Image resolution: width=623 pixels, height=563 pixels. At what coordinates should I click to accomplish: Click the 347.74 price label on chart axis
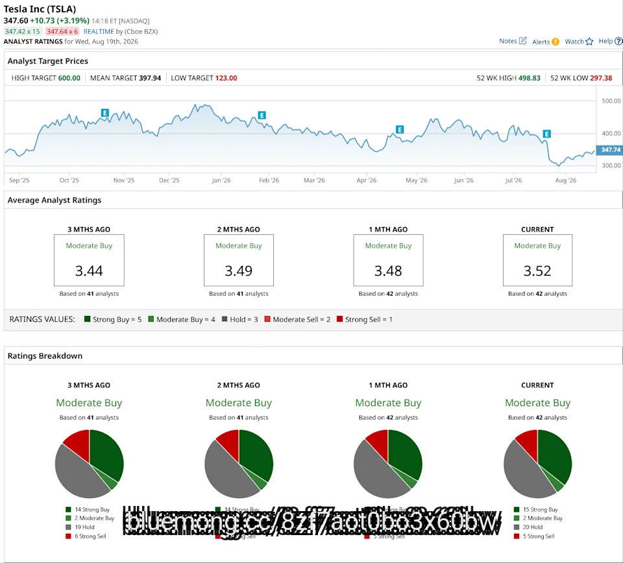(610, 150)
